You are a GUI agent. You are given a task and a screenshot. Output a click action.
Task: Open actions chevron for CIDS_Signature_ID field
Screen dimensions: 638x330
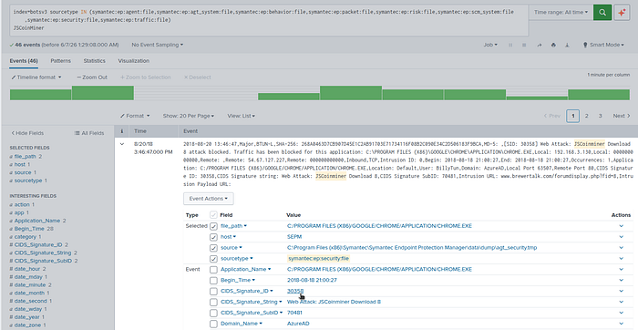(621, 291)
